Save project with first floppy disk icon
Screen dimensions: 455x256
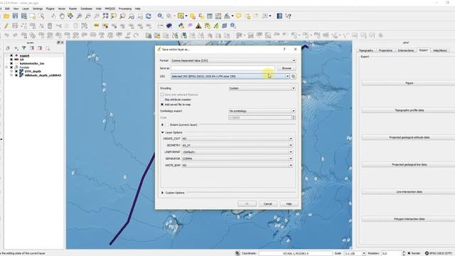click(x=15, y=16)
